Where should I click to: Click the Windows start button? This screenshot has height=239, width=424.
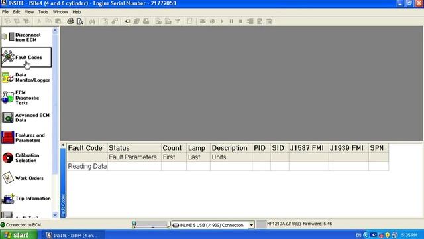pyautogui.click(x=19, y=234)
